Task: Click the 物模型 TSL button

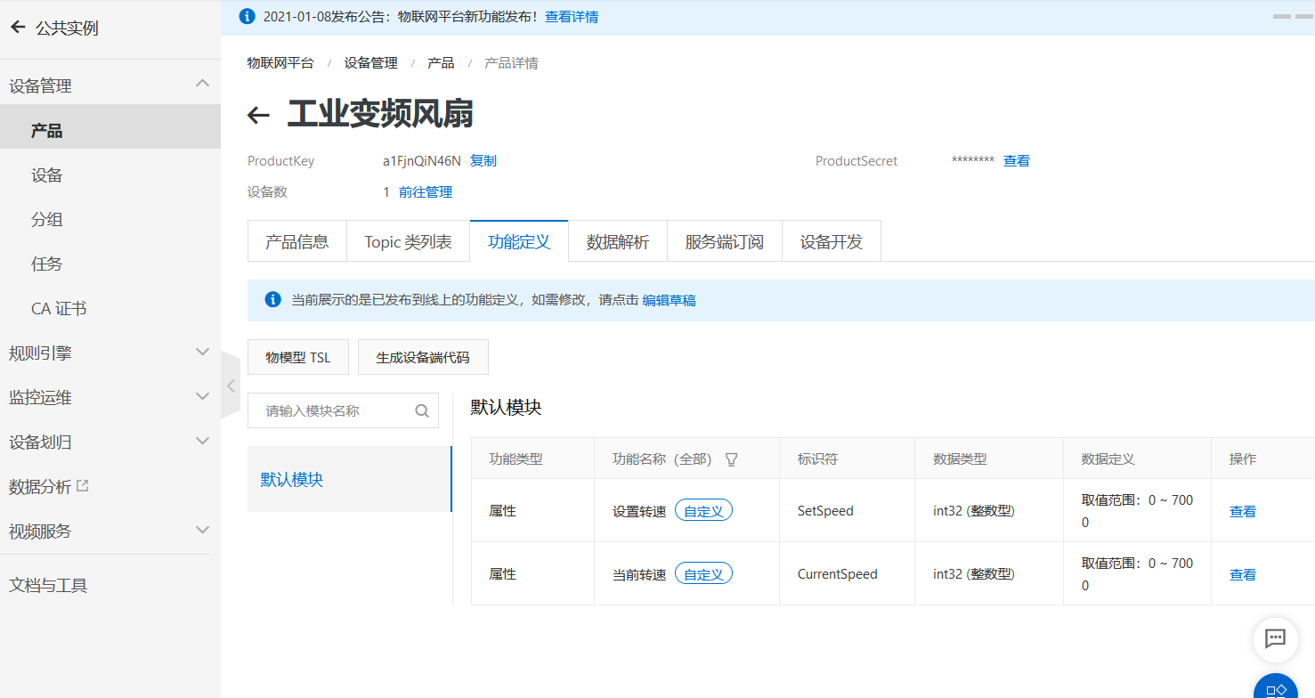Action: [298, 357]
